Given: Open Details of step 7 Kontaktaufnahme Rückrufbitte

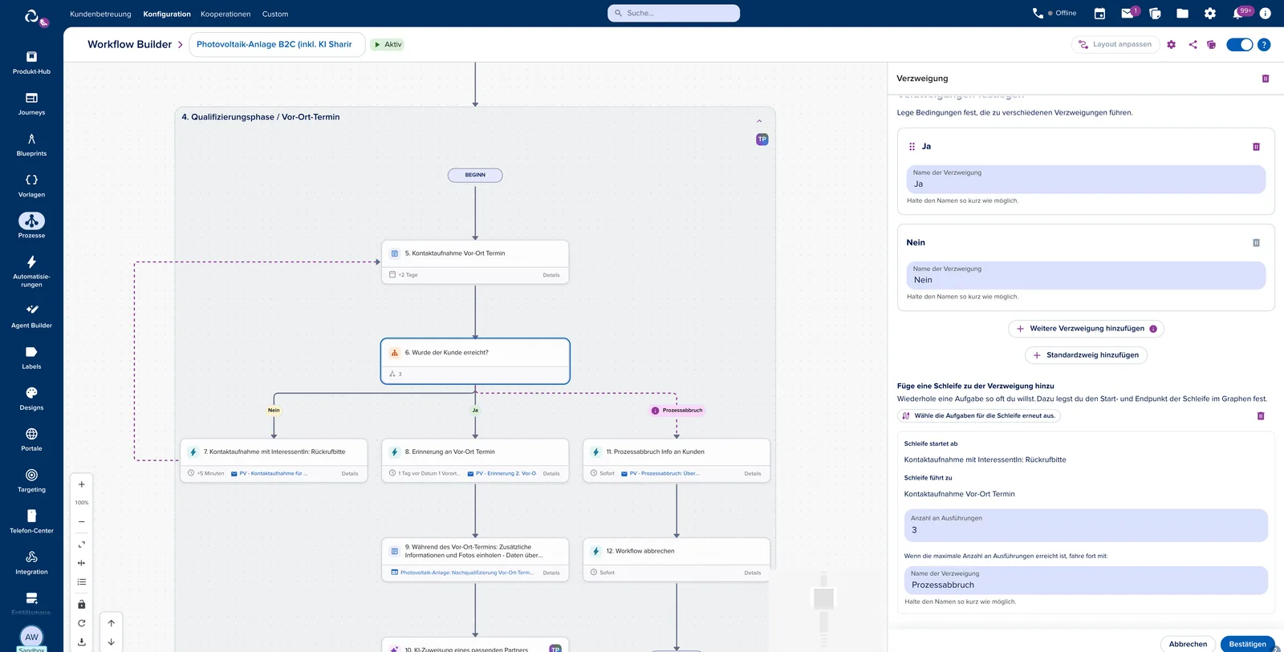Looking at the screenshot, I should point(350,474).
